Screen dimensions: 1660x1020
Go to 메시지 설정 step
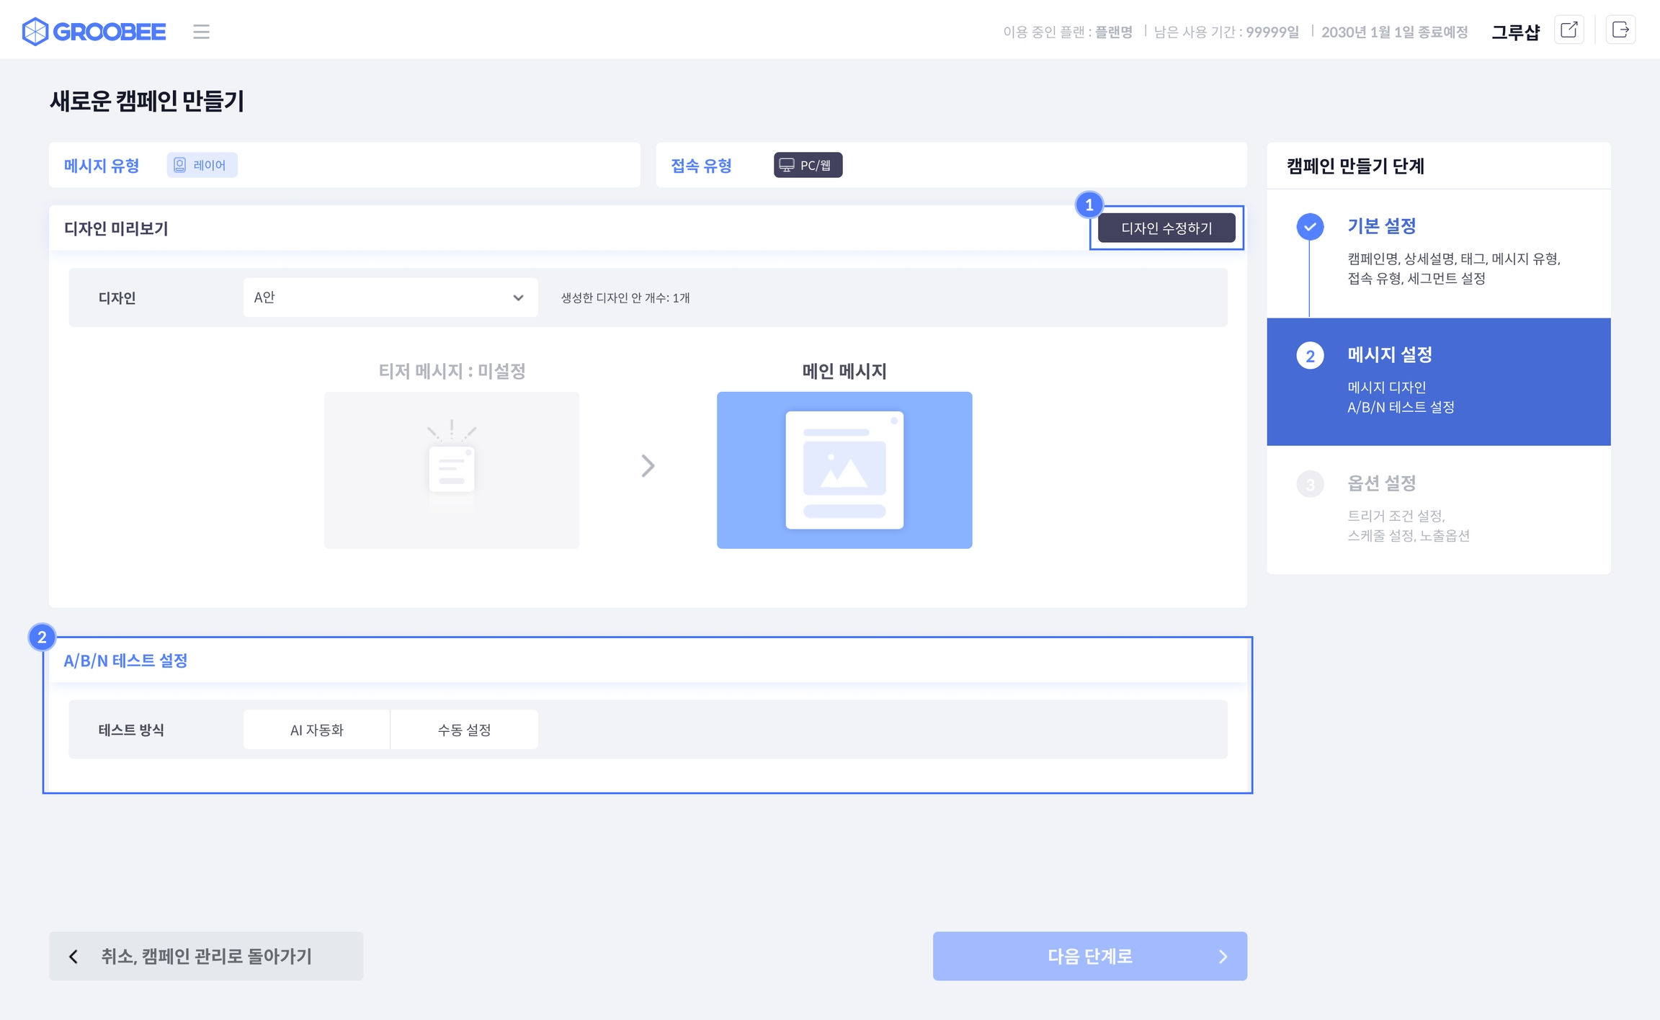click(1389, 355)
